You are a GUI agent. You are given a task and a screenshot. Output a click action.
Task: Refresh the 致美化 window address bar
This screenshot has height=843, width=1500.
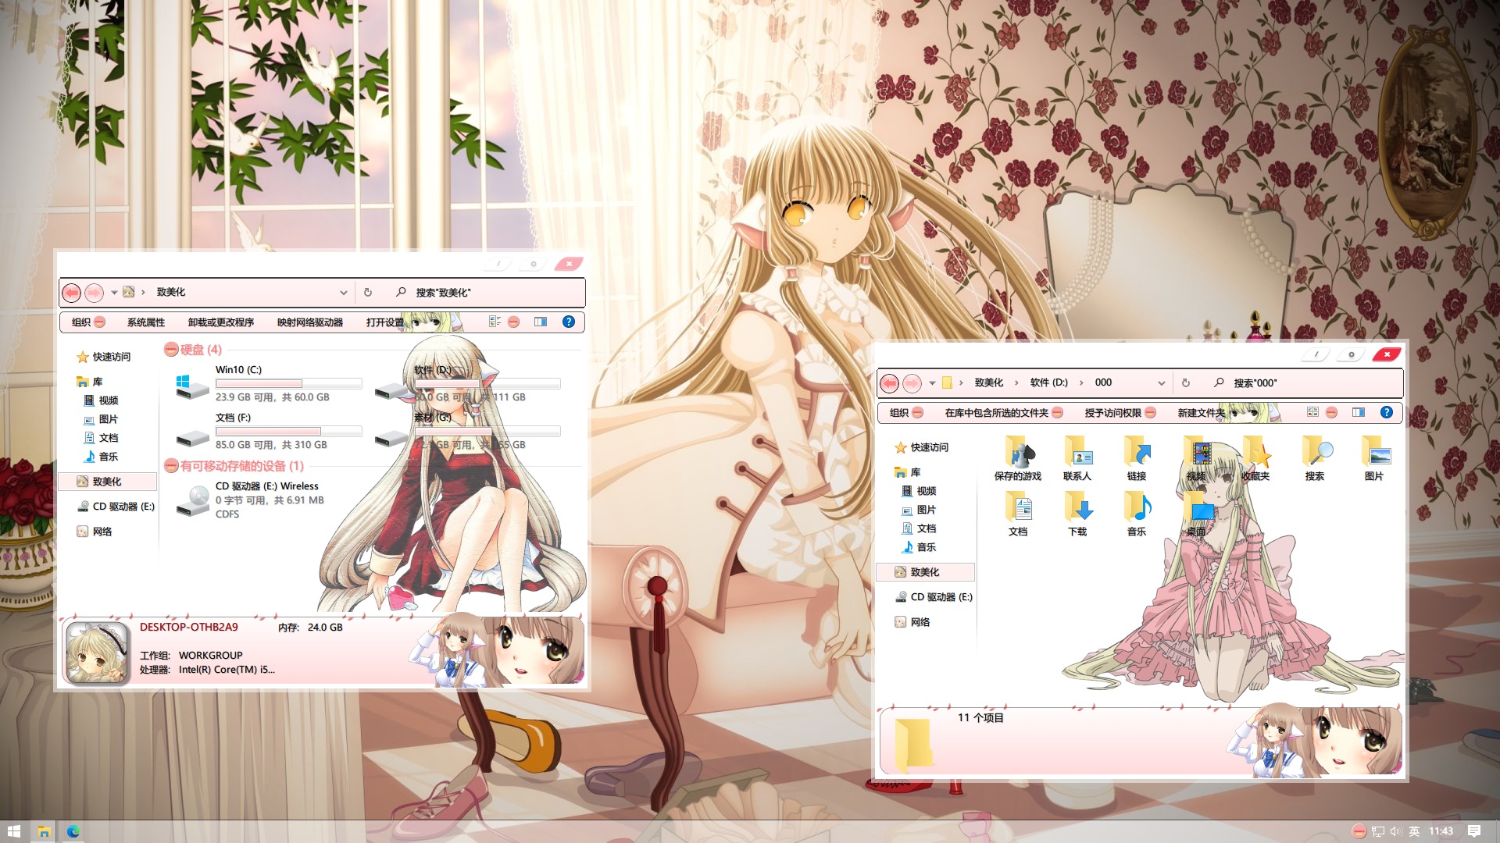click(x=368, y=293)
